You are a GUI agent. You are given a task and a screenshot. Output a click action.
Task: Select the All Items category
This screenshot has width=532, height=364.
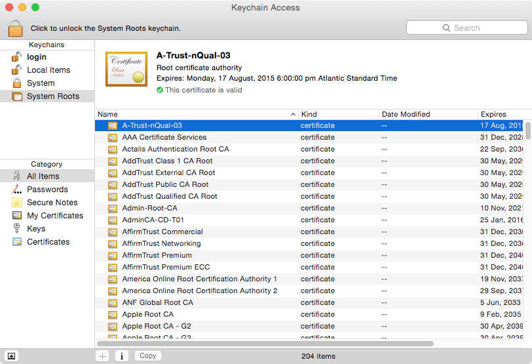click(43, 176)
